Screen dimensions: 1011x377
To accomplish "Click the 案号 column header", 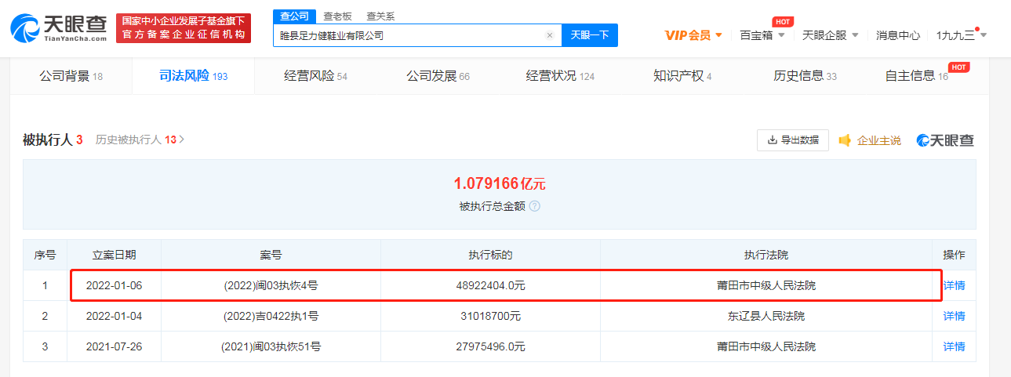I will (271, 256).
